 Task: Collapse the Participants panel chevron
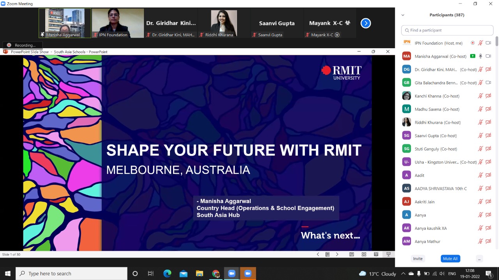403,15
